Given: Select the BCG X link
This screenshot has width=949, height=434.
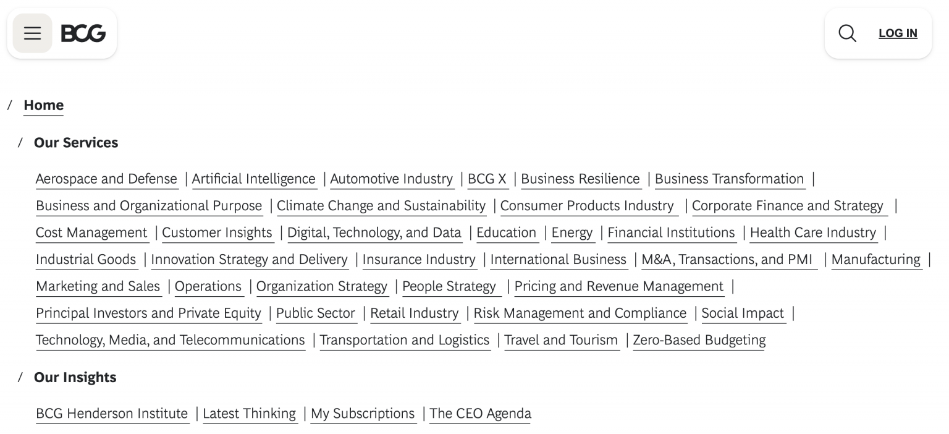Looking at the screenshot, I should (487, 179).
